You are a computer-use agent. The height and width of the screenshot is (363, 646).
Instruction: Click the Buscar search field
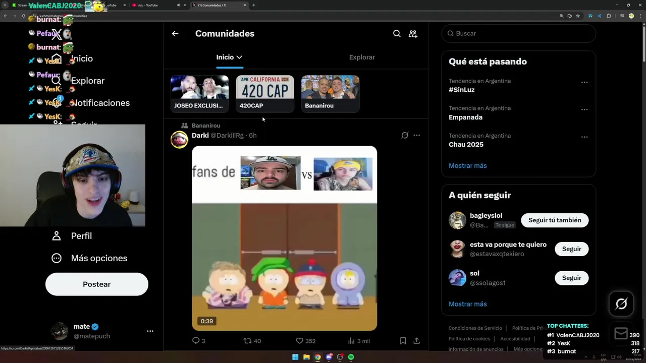coord(519,33)
